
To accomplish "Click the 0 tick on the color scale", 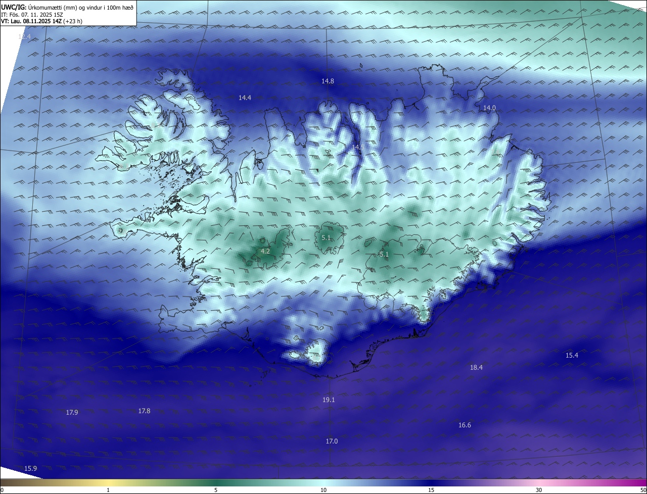I will click(2, 490).
